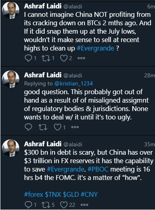The image size is (155, 210).
Task: Open the #forex hashtag link
Action: click(34, 194)
